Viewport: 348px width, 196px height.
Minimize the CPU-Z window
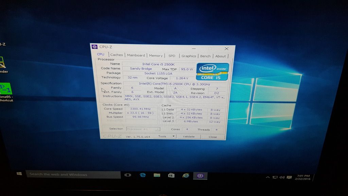(194, 48)
